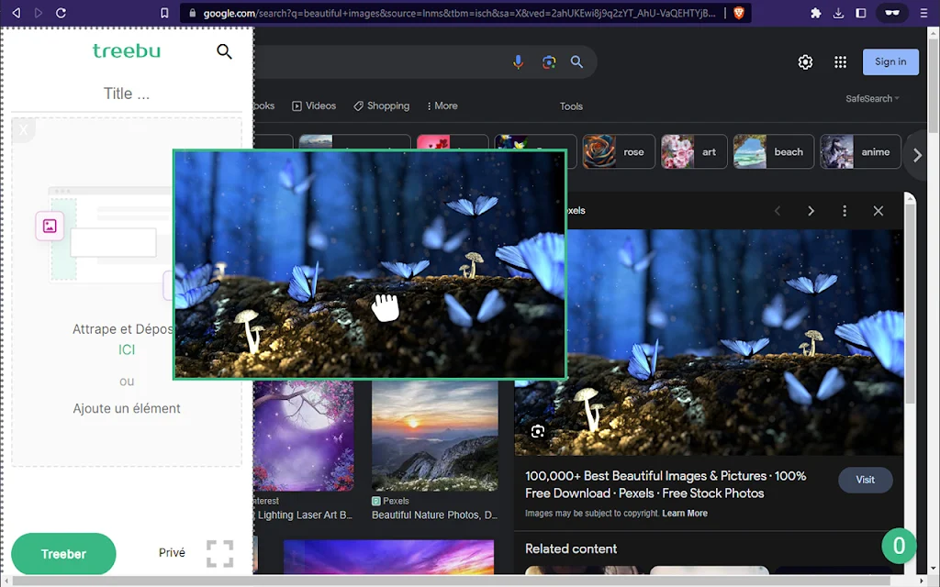Image resolution: width=940 pixels, height=587 pixels.
Task: Toggle the browser sidebar panel icon
Action: point(861,13)
